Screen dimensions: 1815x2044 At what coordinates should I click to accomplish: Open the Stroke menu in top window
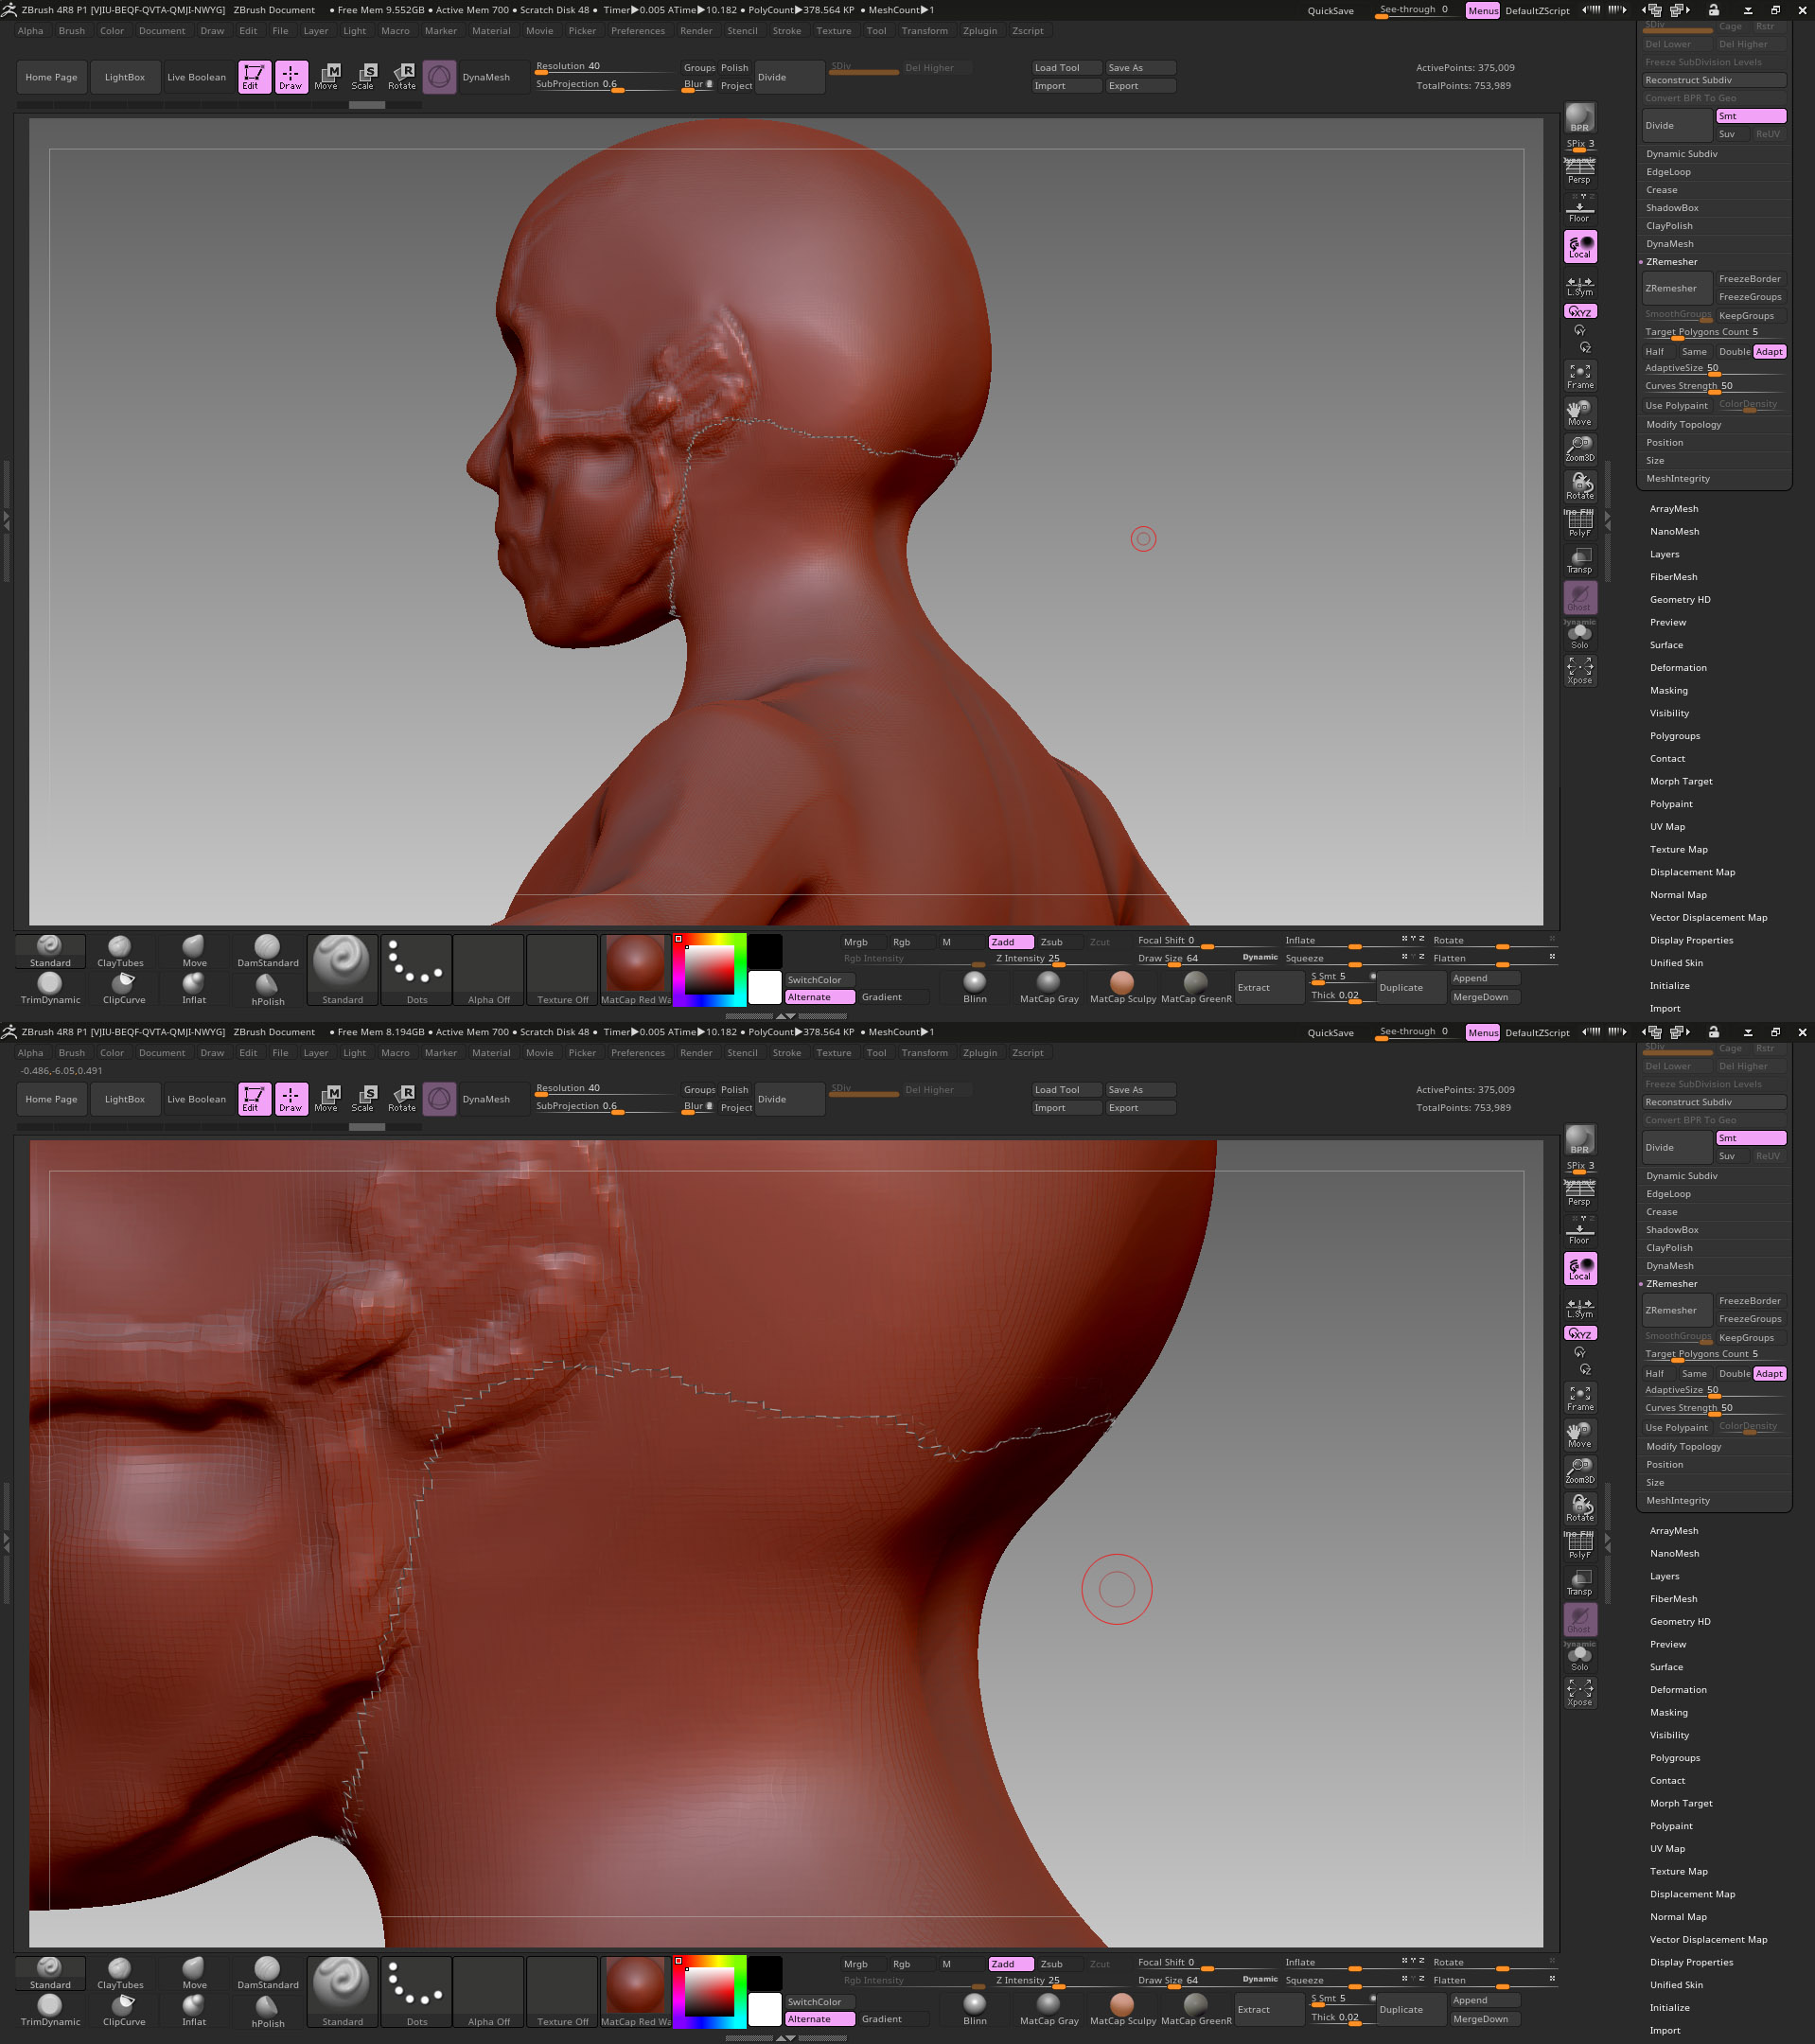[787, 31]
